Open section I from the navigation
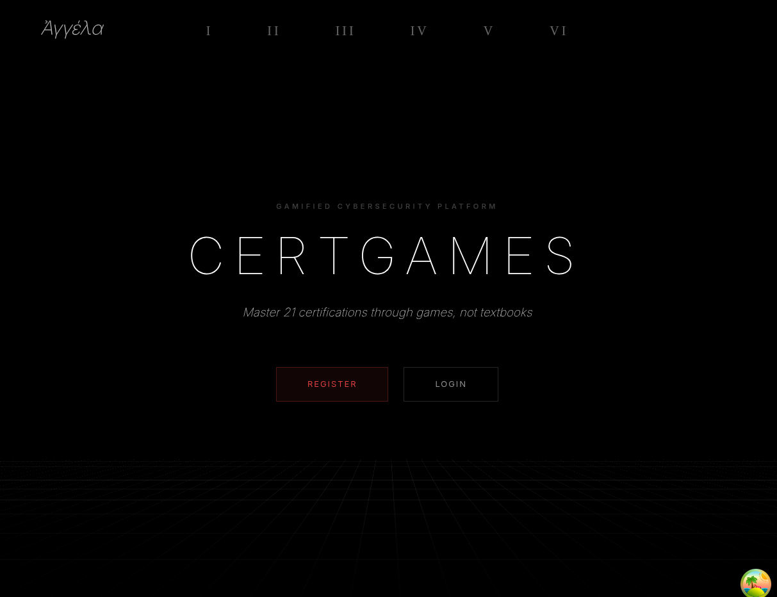The image size is (777, 597). (208, 31)
